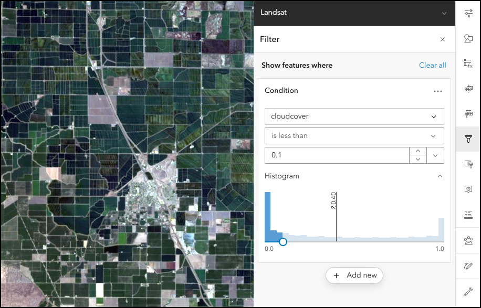Open the Condition options ellipsis menu
The width and height of the screenshot is (481, 308).
coord(438,91)
